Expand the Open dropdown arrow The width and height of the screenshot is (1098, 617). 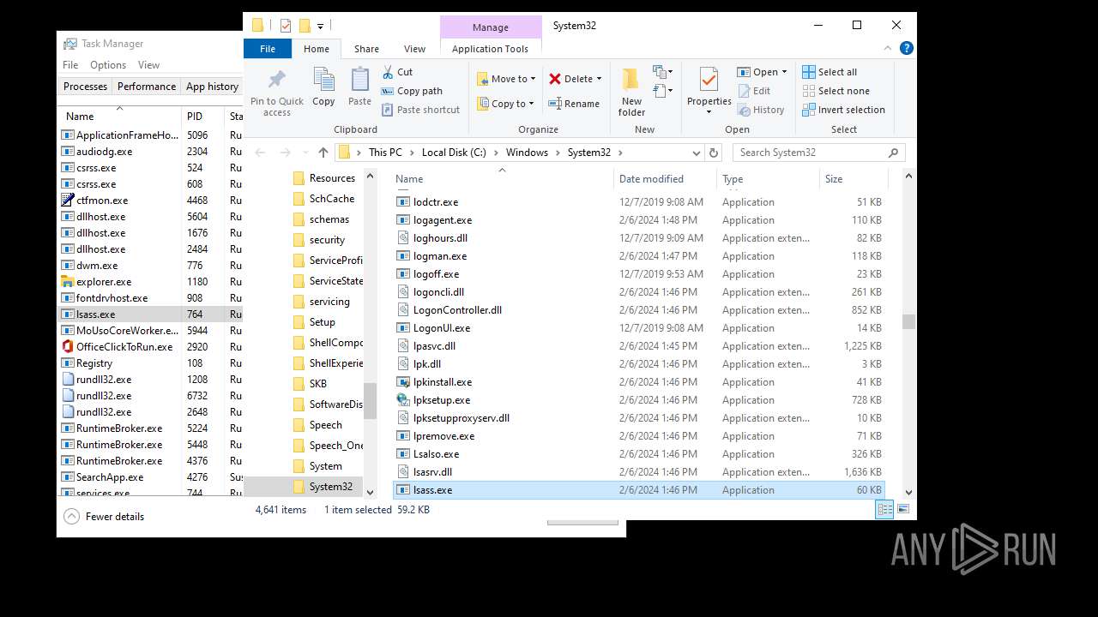tap(784, 72)
